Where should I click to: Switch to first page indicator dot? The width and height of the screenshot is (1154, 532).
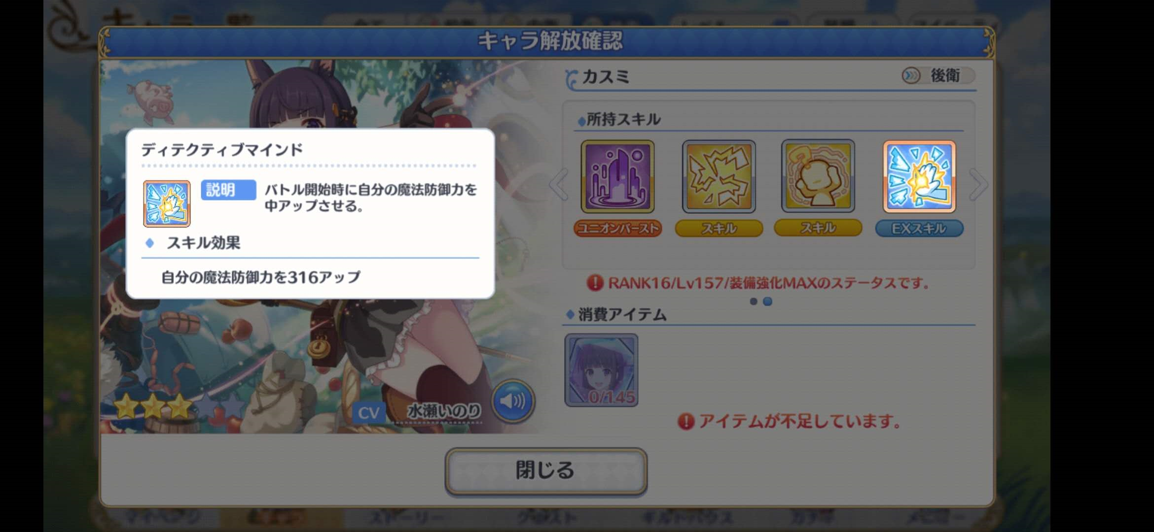coord(753,301)
